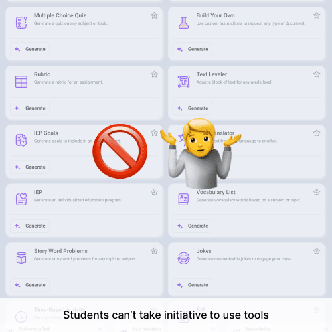Favorite the Multiple Choice Quiz tool

click(154, 15)
